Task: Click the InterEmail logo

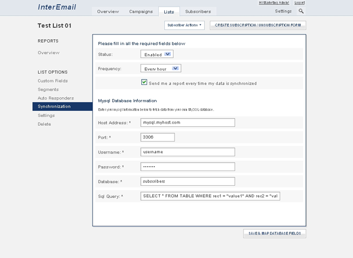Action: [x=57, y=8]
